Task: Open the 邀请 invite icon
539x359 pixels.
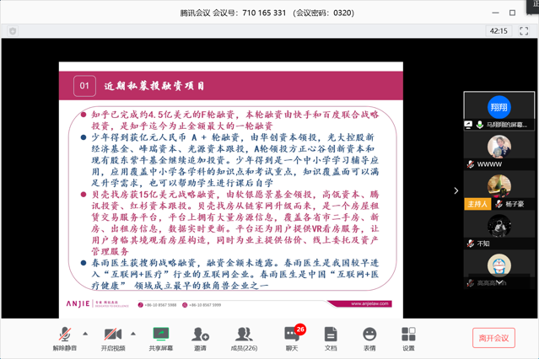Action: click(x=200, y=338)
